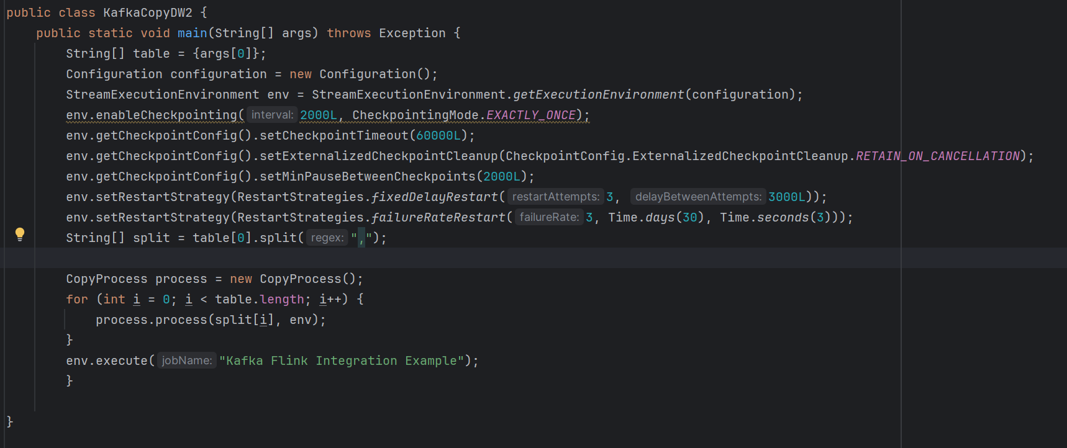Click the 'restartAttempts:' parameter hint
This screenshot has width=1067, height=448.
point(556,197)
